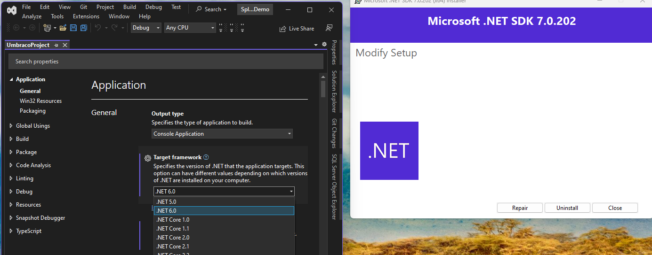Choose .NET Core 2.1 from list
The width and height of the screenshot is (652, 255).
point(224,247)
